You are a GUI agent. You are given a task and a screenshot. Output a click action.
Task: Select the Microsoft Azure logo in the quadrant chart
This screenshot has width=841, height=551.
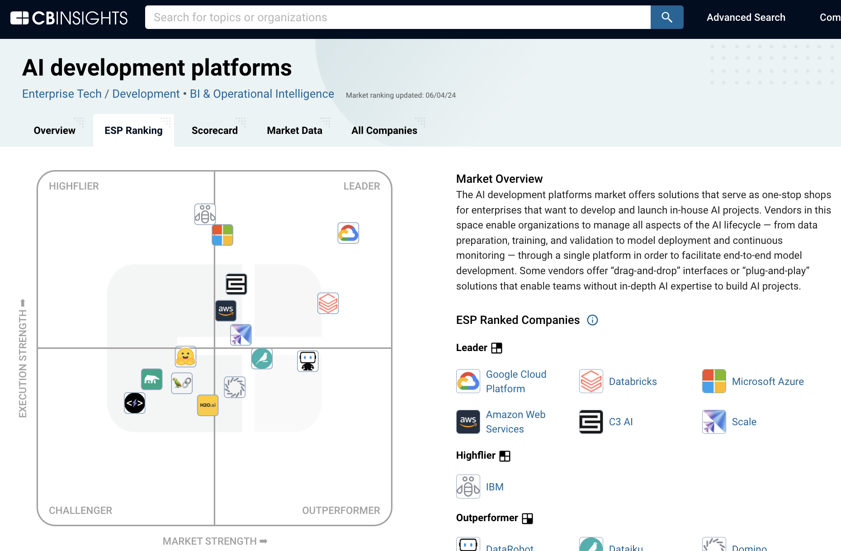tap(222, 235)
